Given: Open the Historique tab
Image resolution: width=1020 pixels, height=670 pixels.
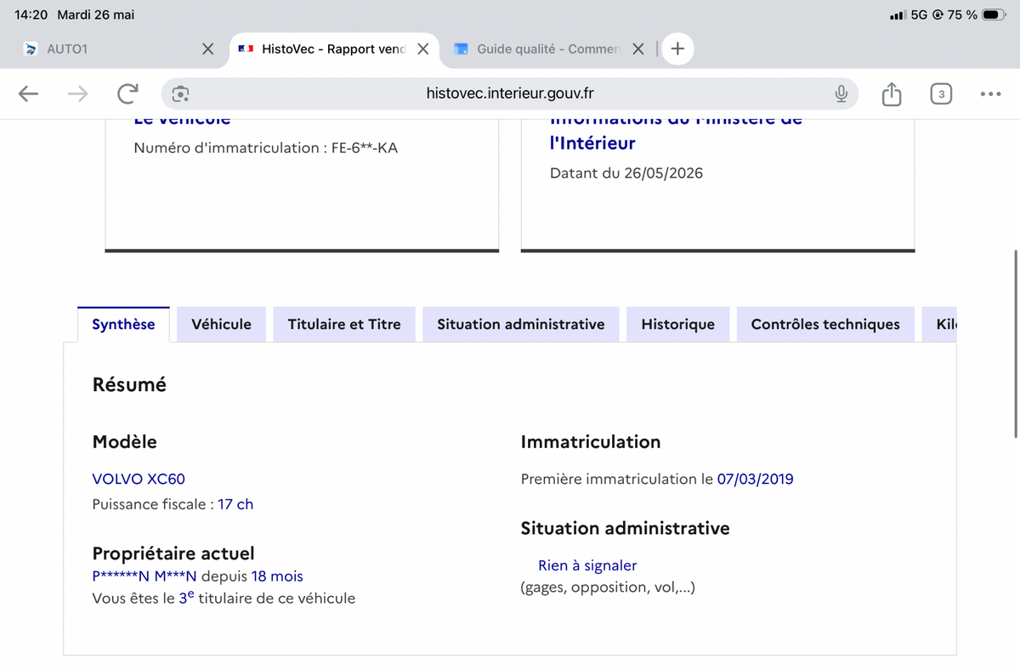Looking at the screenshot, I should 678,324.
